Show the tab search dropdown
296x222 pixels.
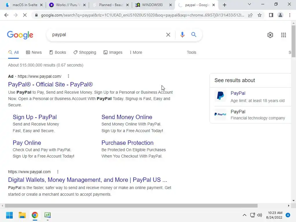[249, 4]
